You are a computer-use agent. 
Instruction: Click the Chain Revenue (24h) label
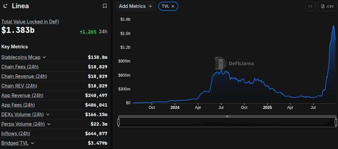point(24,76)
